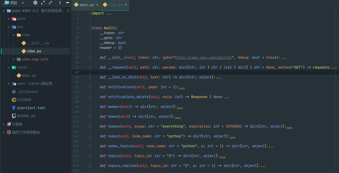Click the 外部库 external libraries icon
The height and width of the screenshot is (173, 339).
coord(9,124)
